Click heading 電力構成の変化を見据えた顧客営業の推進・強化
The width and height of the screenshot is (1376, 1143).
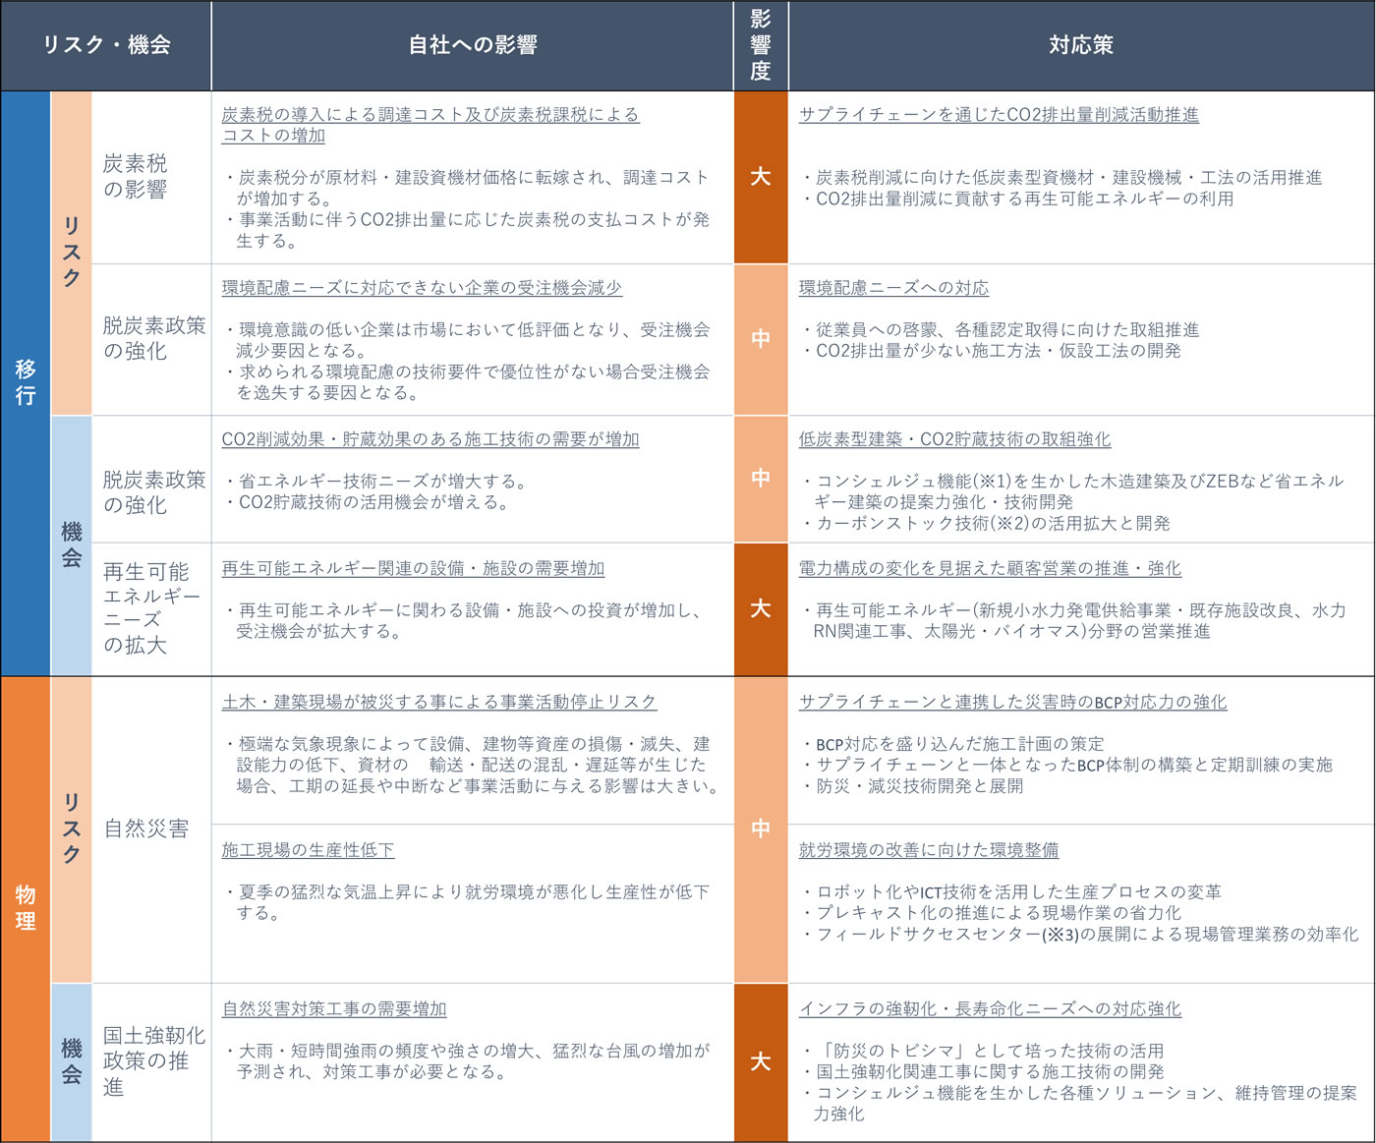point(990,569)
